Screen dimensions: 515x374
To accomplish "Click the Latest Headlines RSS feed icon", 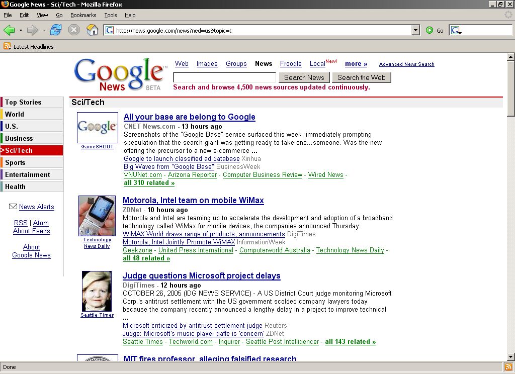I will pos(7,46).
